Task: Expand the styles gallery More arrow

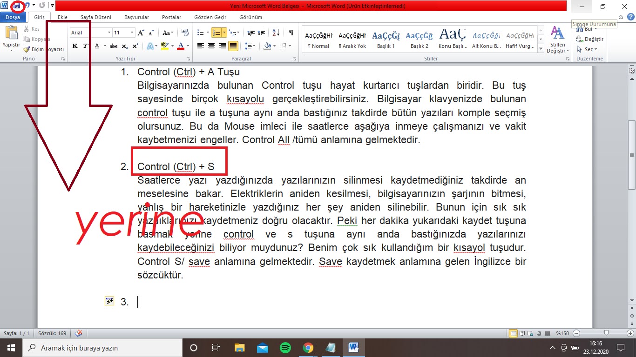Action: pyautogui.click(x=541, y=49)
